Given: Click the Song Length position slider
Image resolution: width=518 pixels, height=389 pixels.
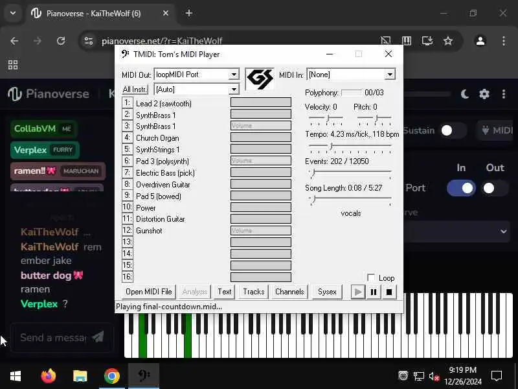Looking at the screenshot, I should tap(350, 199).
